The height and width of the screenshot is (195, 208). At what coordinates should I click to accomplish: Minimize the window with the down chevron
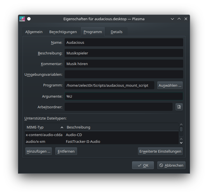172,19
